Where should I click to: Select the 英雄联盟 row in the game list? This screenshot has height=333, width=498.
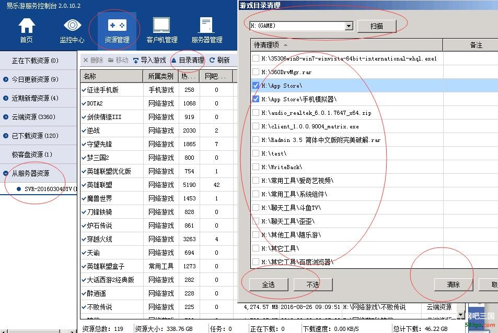pyautogui.click(x=99, y=185)
